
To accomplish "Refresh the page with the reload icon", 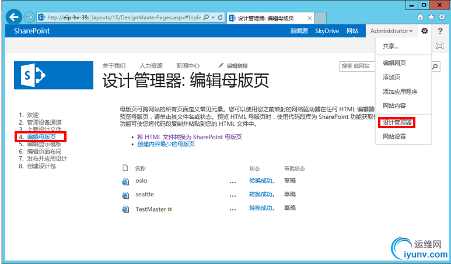I will click(x=220, y=17).
